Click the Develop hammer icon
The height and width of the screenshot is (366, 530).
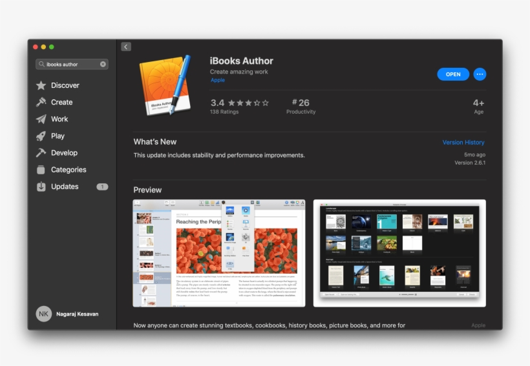pyautogui.click(x=41, y=153)
